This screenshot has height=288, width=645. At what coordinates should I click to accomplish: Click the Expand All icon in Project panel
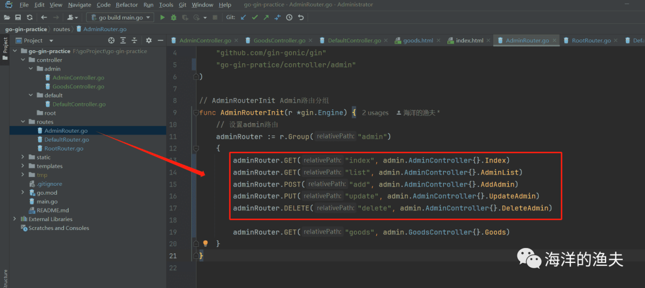tap(122, 40)
